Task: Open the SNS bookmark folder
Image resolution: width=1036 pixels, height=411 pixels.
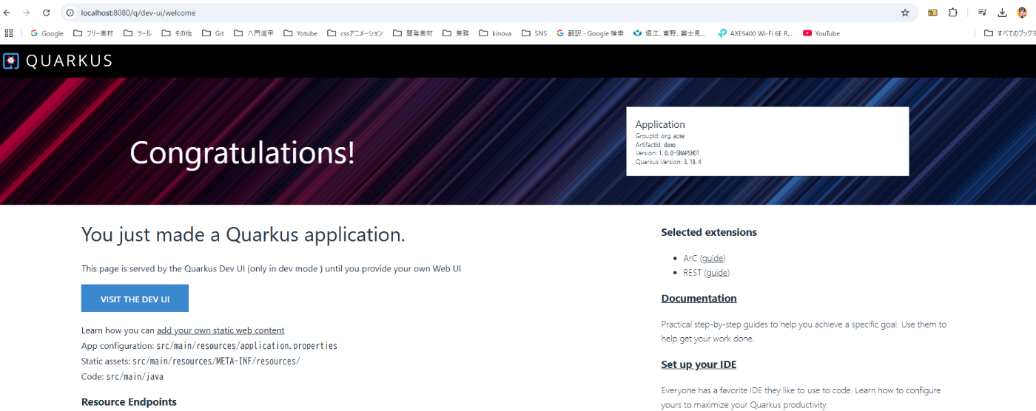Action: (x=534, y=33)
